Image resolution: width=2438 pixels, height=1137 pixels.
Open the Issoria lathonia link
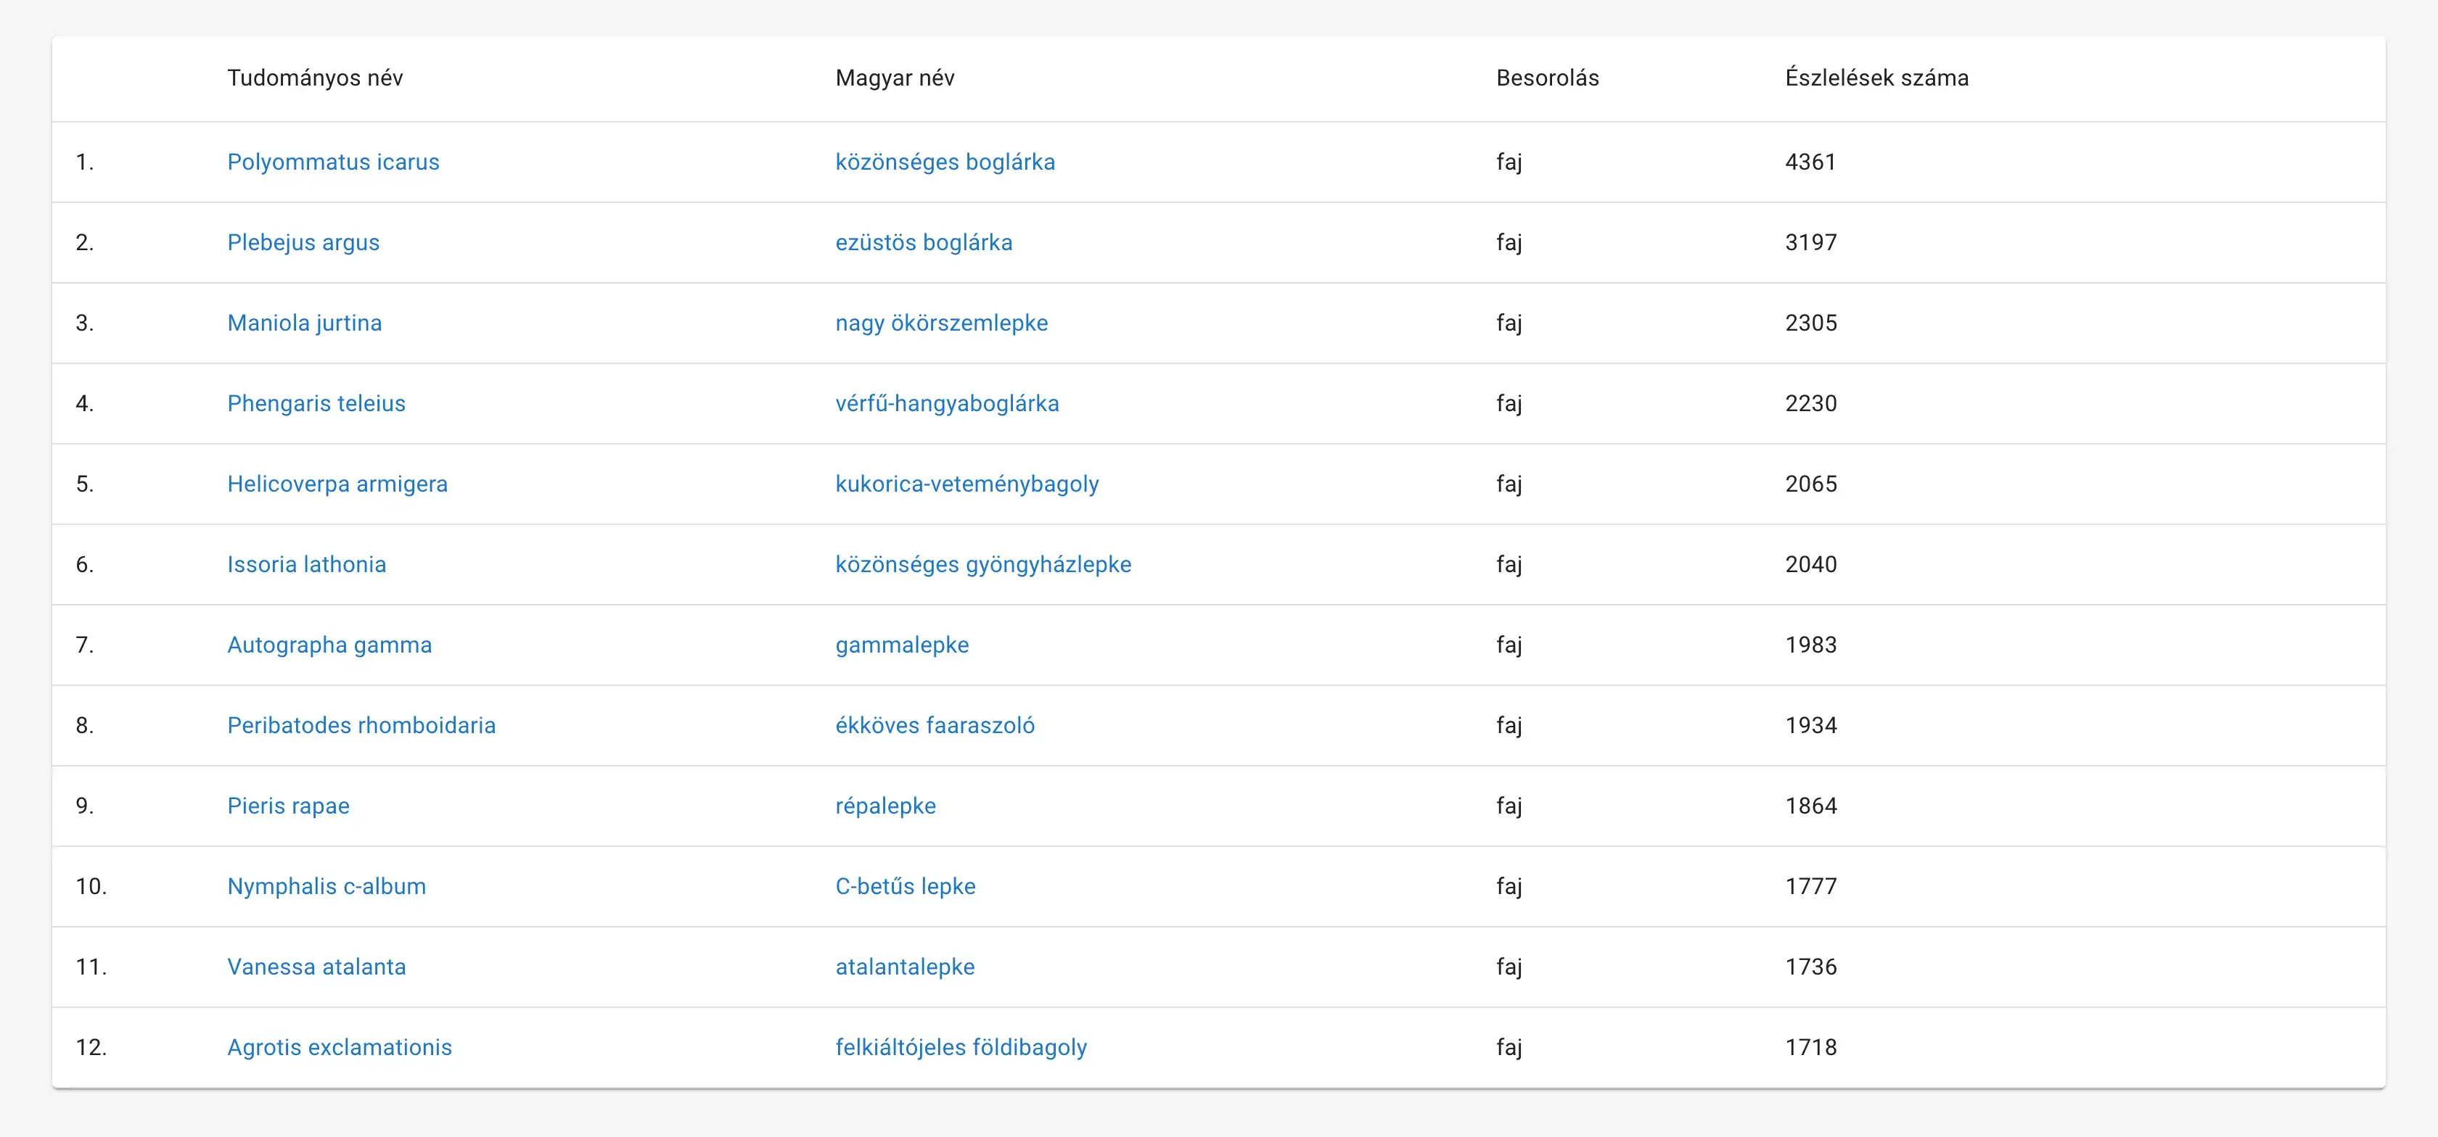tap(307, 563)
